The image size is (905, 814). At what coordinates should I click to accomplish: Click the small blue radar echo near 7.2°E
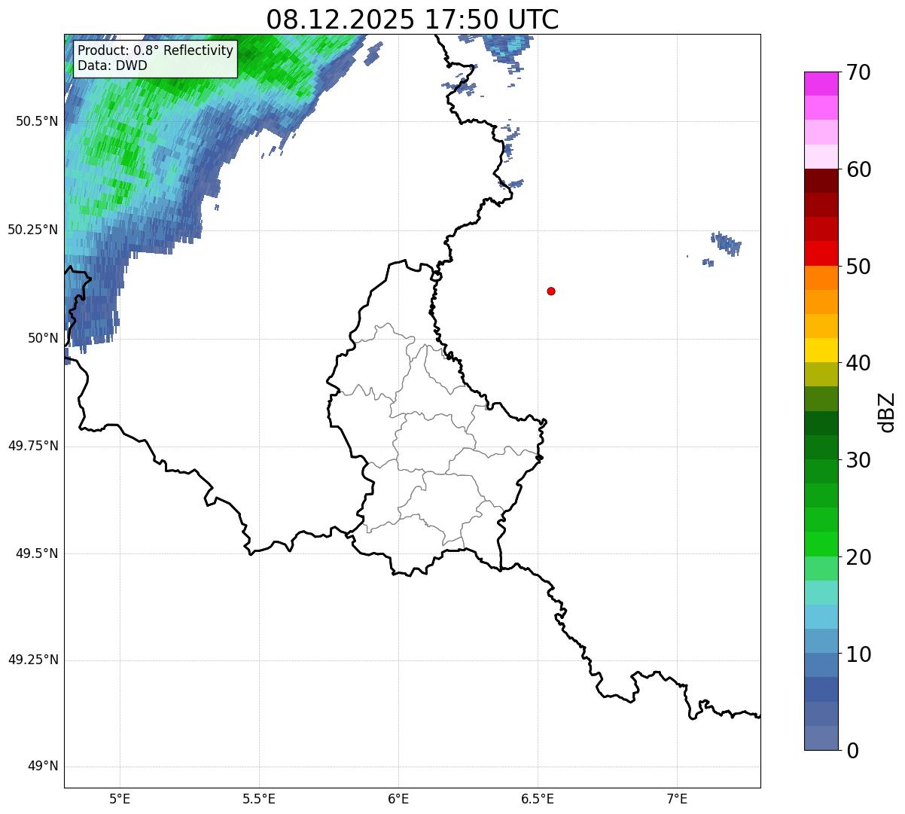727,243
